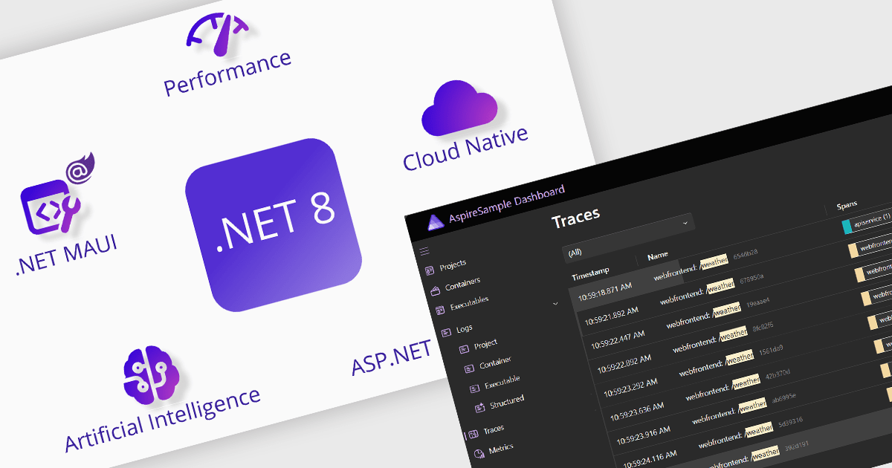
Task: Click the .NET 8 purple tile
Action: [x=274, y=225]
